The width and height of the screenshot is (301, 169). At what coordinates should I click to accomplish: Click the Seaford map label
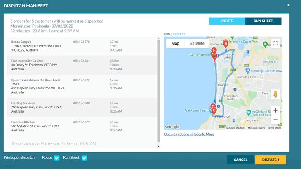(x=223, y=85)
